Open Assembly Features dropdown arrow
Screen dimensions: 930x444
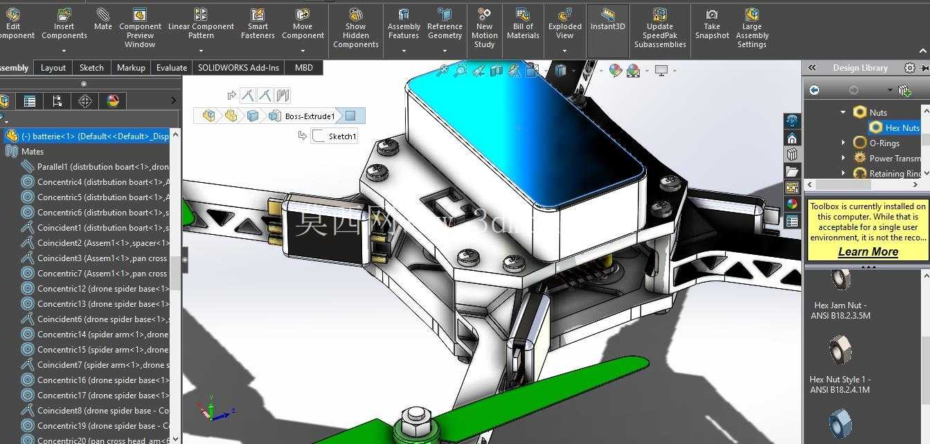click(x=404, y=51)
